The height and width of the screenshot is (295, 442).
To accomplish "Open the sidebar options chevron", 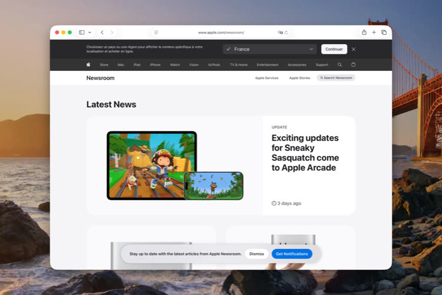I will click(x=90, y=32).
